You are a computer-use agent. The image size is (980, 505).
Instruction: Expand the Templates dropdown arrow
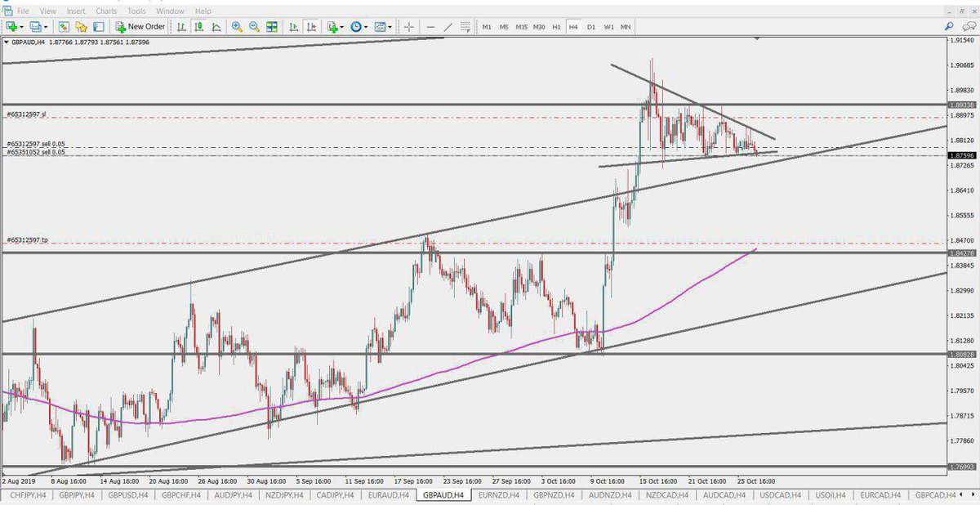(390, 26)
